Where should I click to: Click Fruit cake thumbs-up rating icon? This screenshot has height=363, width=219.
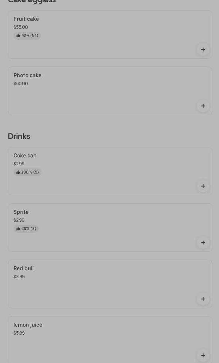tap(18, 36)
